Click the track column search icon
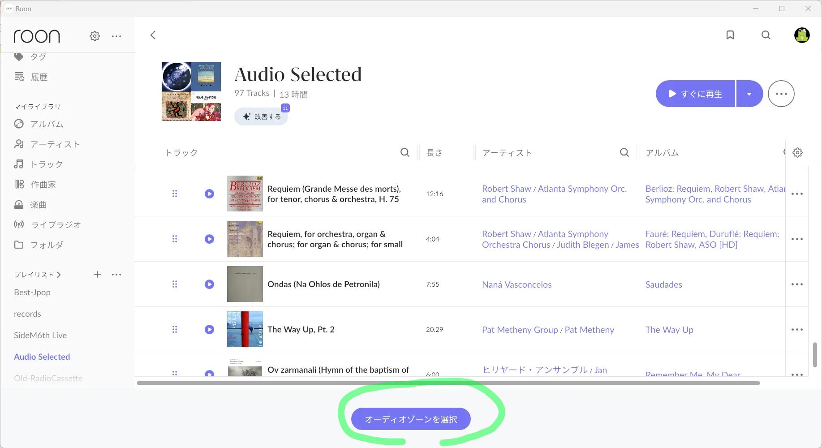 coord(405,152)
